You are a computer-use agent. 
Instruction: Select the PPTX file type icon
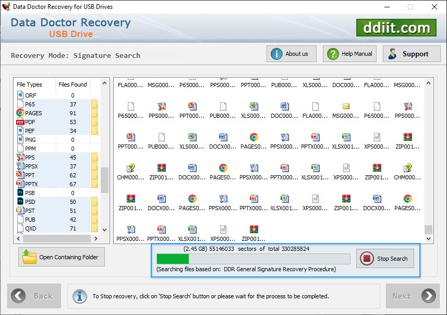(20, 184)
